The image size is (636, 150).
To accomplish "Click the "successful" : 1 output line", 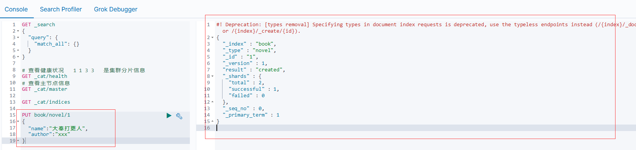I will coord(254,89).
